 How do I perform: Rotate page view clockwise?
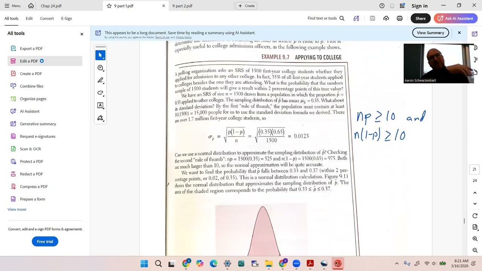475,216
